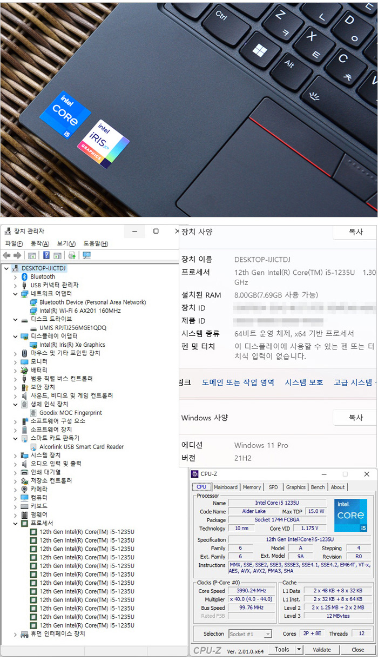Click the USB connector manager (USB 커넥터 관리자) icon
The height and width of the screenshot is (660, 378).
pos(24,285)
